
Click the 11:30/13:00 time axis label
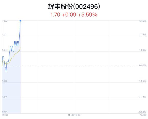click(x=74, y=115)
